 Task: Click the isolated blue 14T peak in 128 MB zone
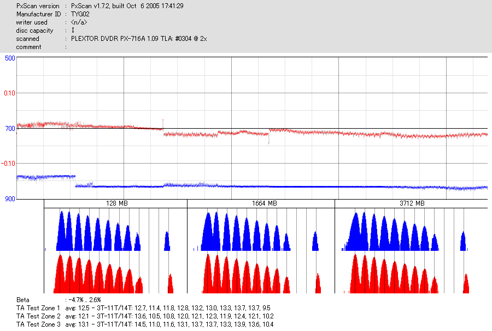point(167,241)
